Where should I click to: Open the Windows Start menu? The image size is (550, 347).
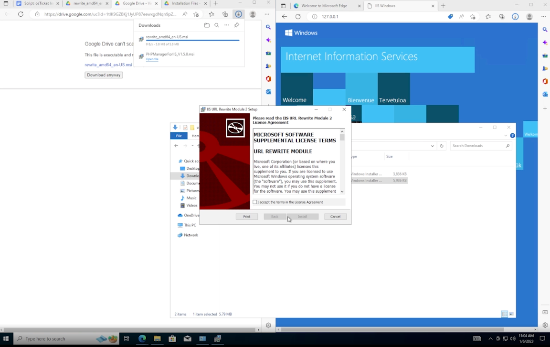(6, 338)
